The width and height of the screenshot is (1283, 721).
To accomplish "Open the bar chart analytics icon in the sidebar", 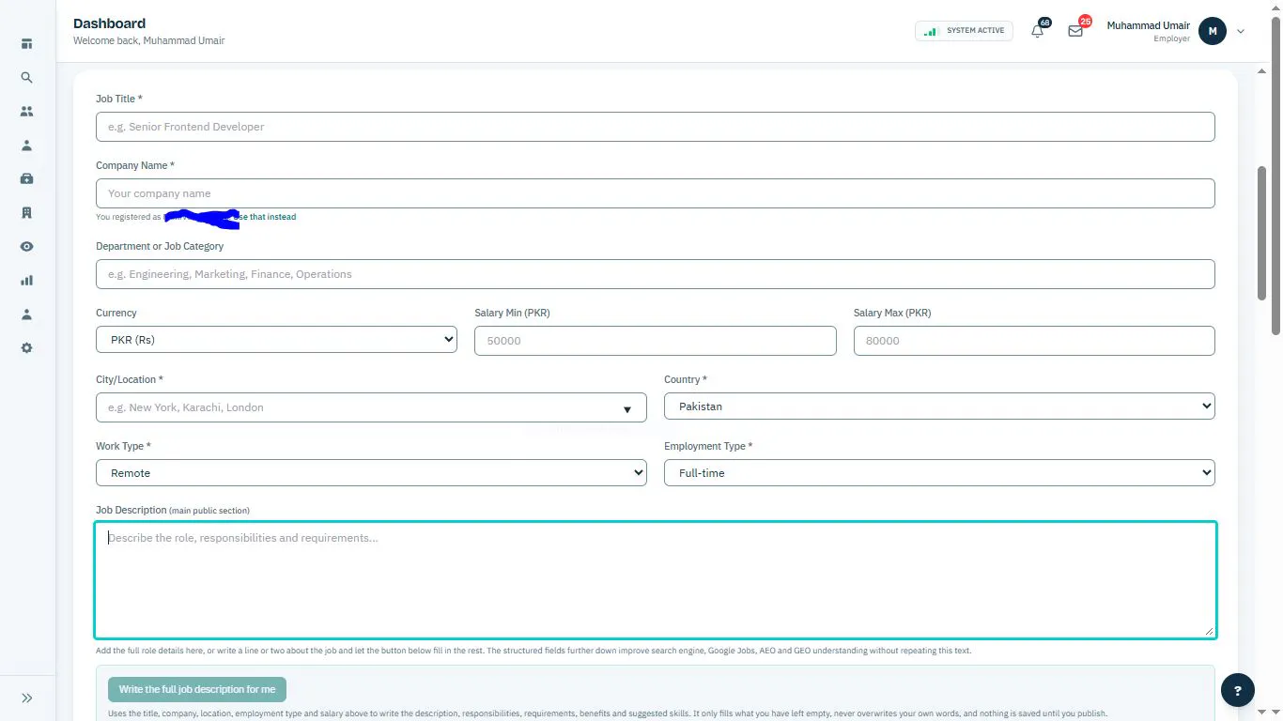I will [26, 281].
